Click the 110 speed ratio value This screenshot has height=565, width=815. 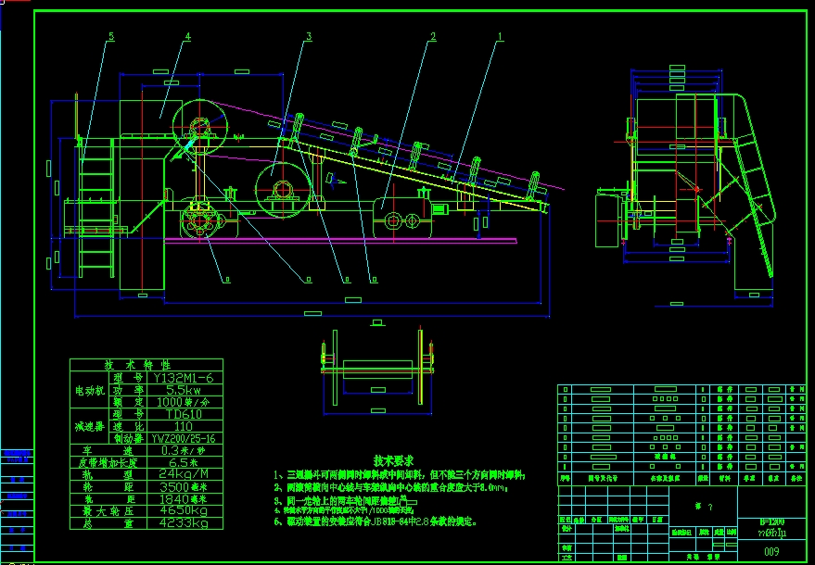(x=184, y=426)
